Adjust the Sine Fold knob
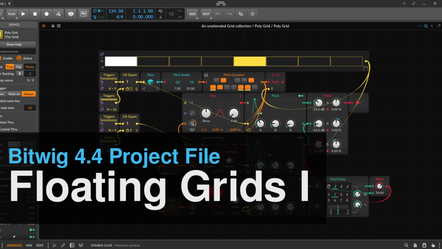442x249 pixels. coord(234,113)
